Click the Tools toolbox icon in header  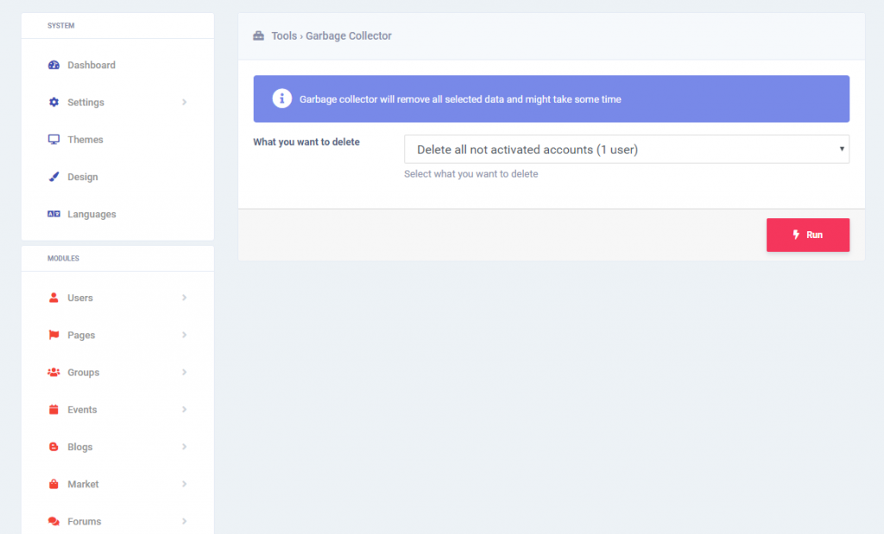258,35
